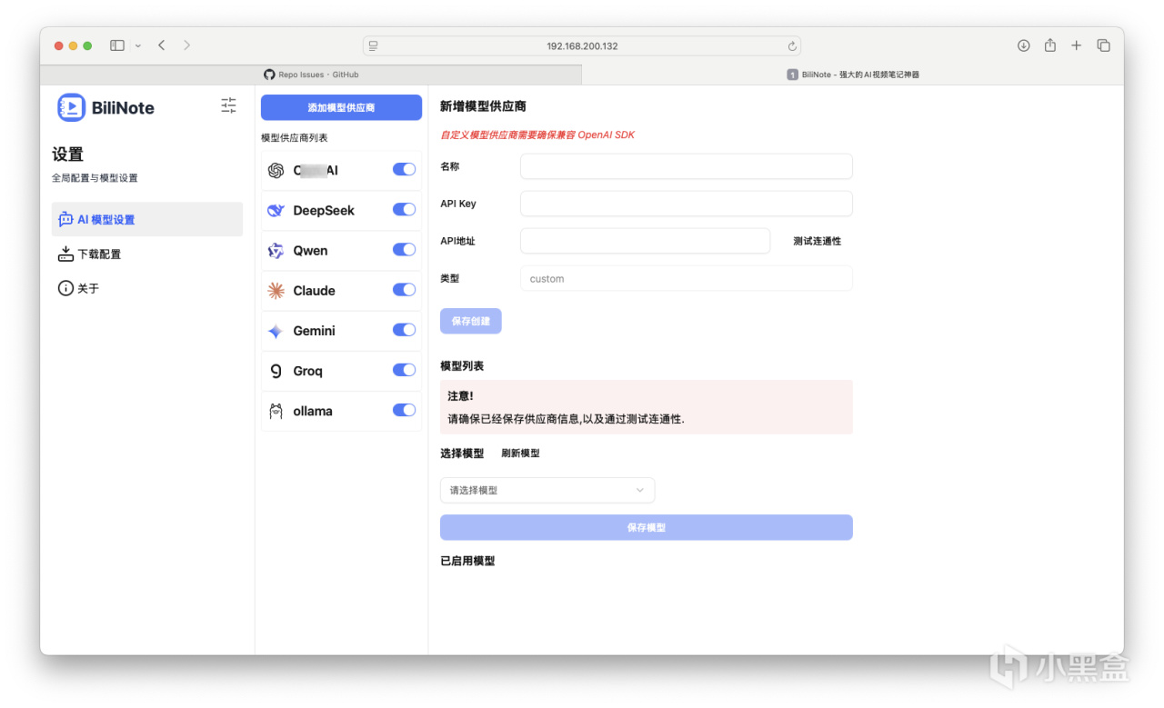Viewport: 1164px width, 708px height.
Task: Go forward with Safari's forward arrow
Action: [186, 45]
